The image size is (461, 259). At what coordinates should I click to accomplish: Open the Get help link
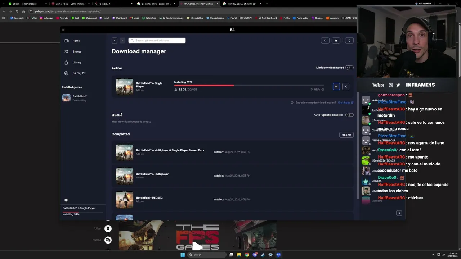(345, 103)
